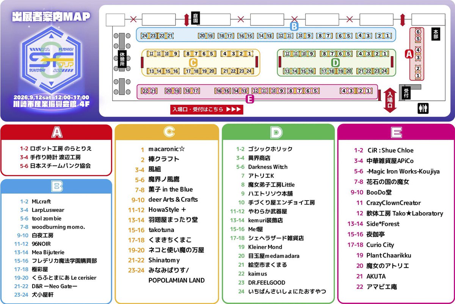Select tool zombie entry
The height and width of the screenshot is (304, 455).
point(47,218)
